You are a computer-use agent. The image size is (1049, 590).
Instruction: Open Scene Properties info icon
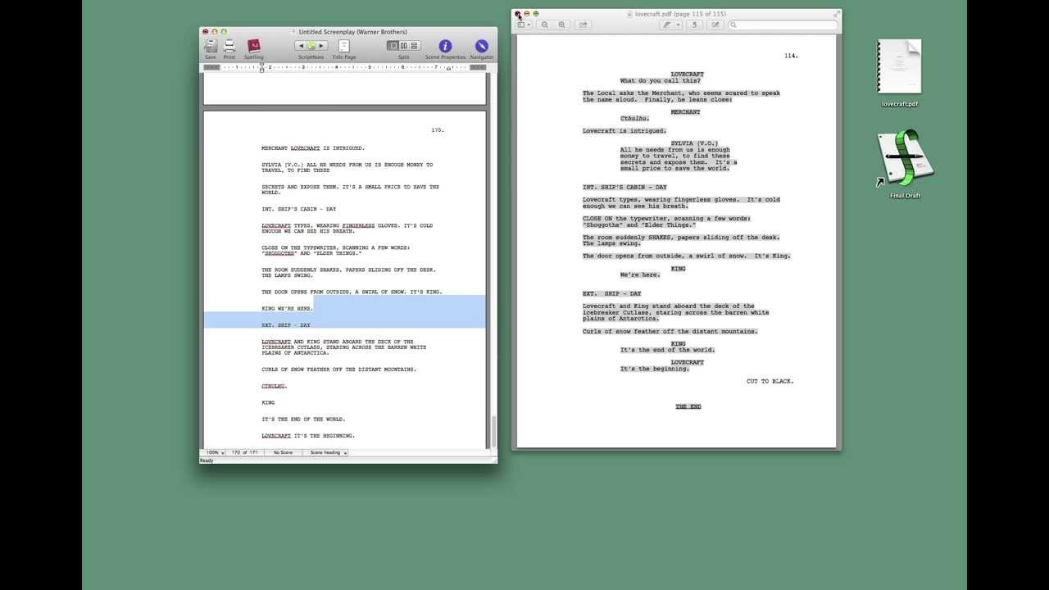(x=445, y=46)
